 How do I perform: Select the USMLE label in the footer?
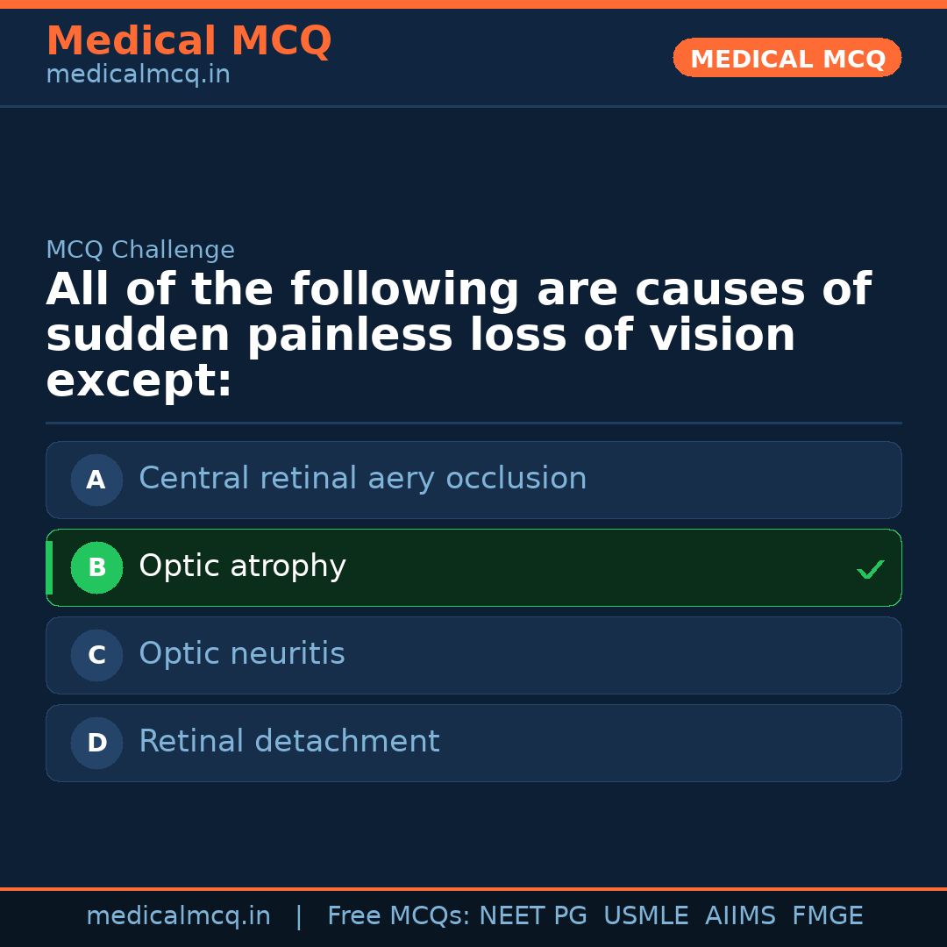[646, 915]
